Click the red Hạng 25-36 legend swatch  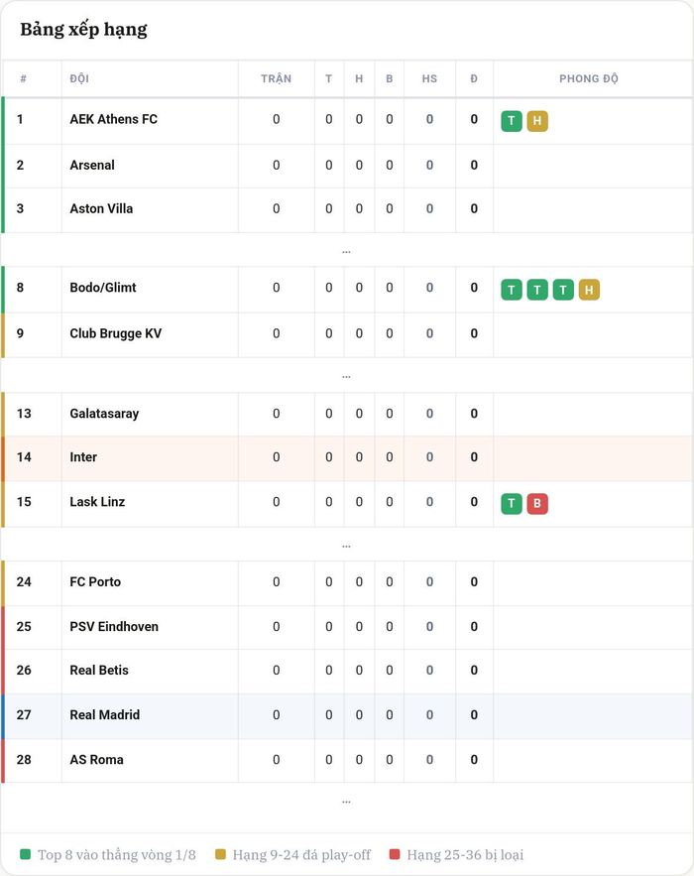[395, 854]
